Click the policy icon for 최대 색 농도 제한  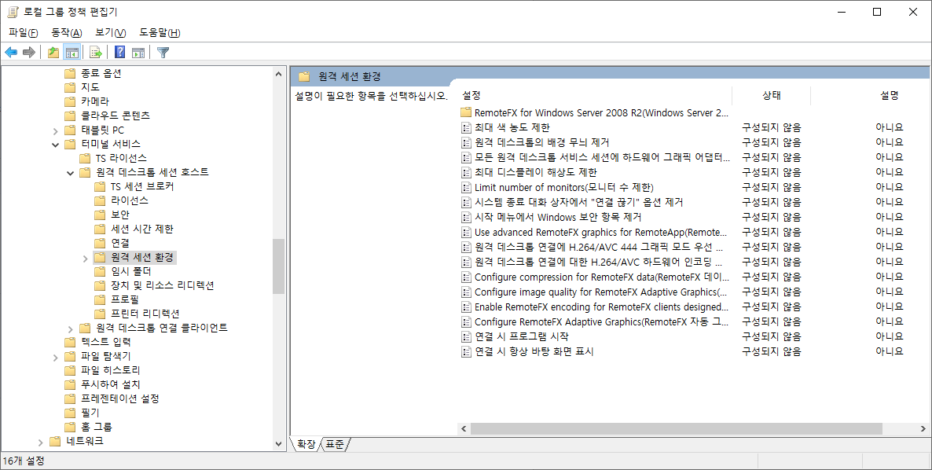466,127
